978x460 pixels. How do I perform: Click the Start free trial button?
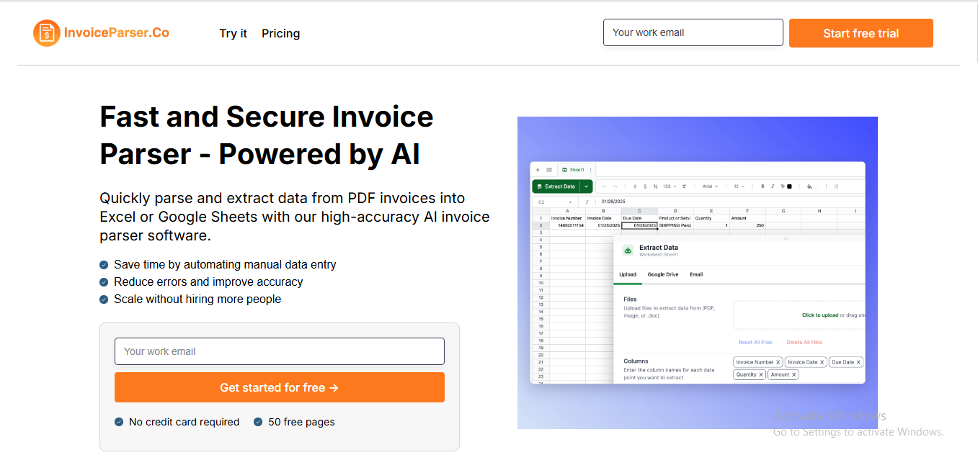coord(861,33)
